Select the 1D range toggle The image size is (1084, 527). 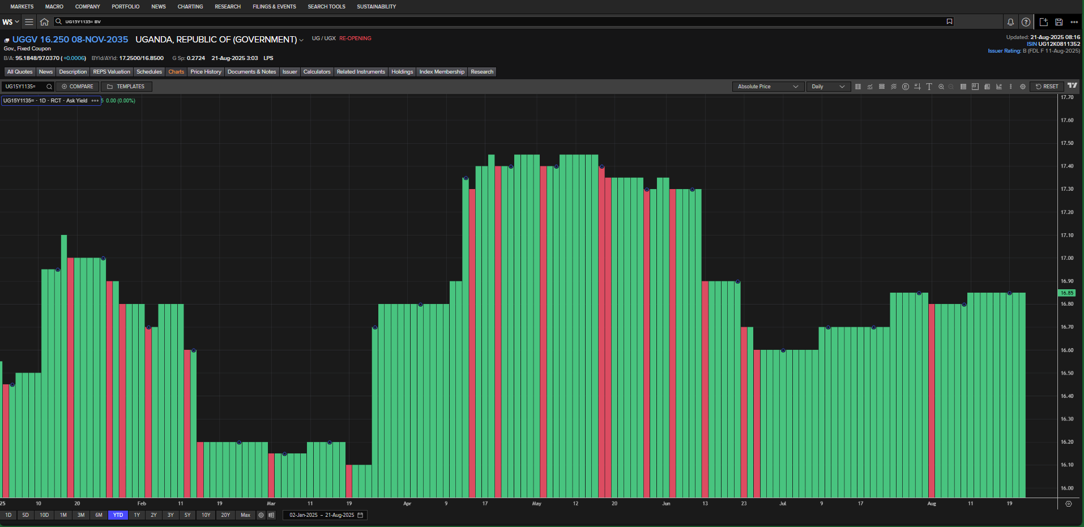pyautogui.click(x=8, y=515)
